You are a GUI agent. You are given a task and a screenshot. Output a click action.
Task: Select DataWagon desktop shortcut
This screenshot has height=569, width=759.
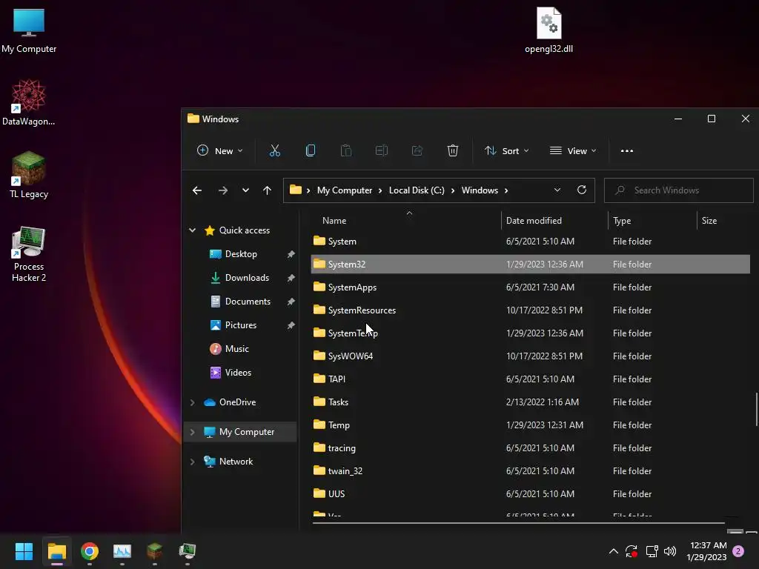29,102
